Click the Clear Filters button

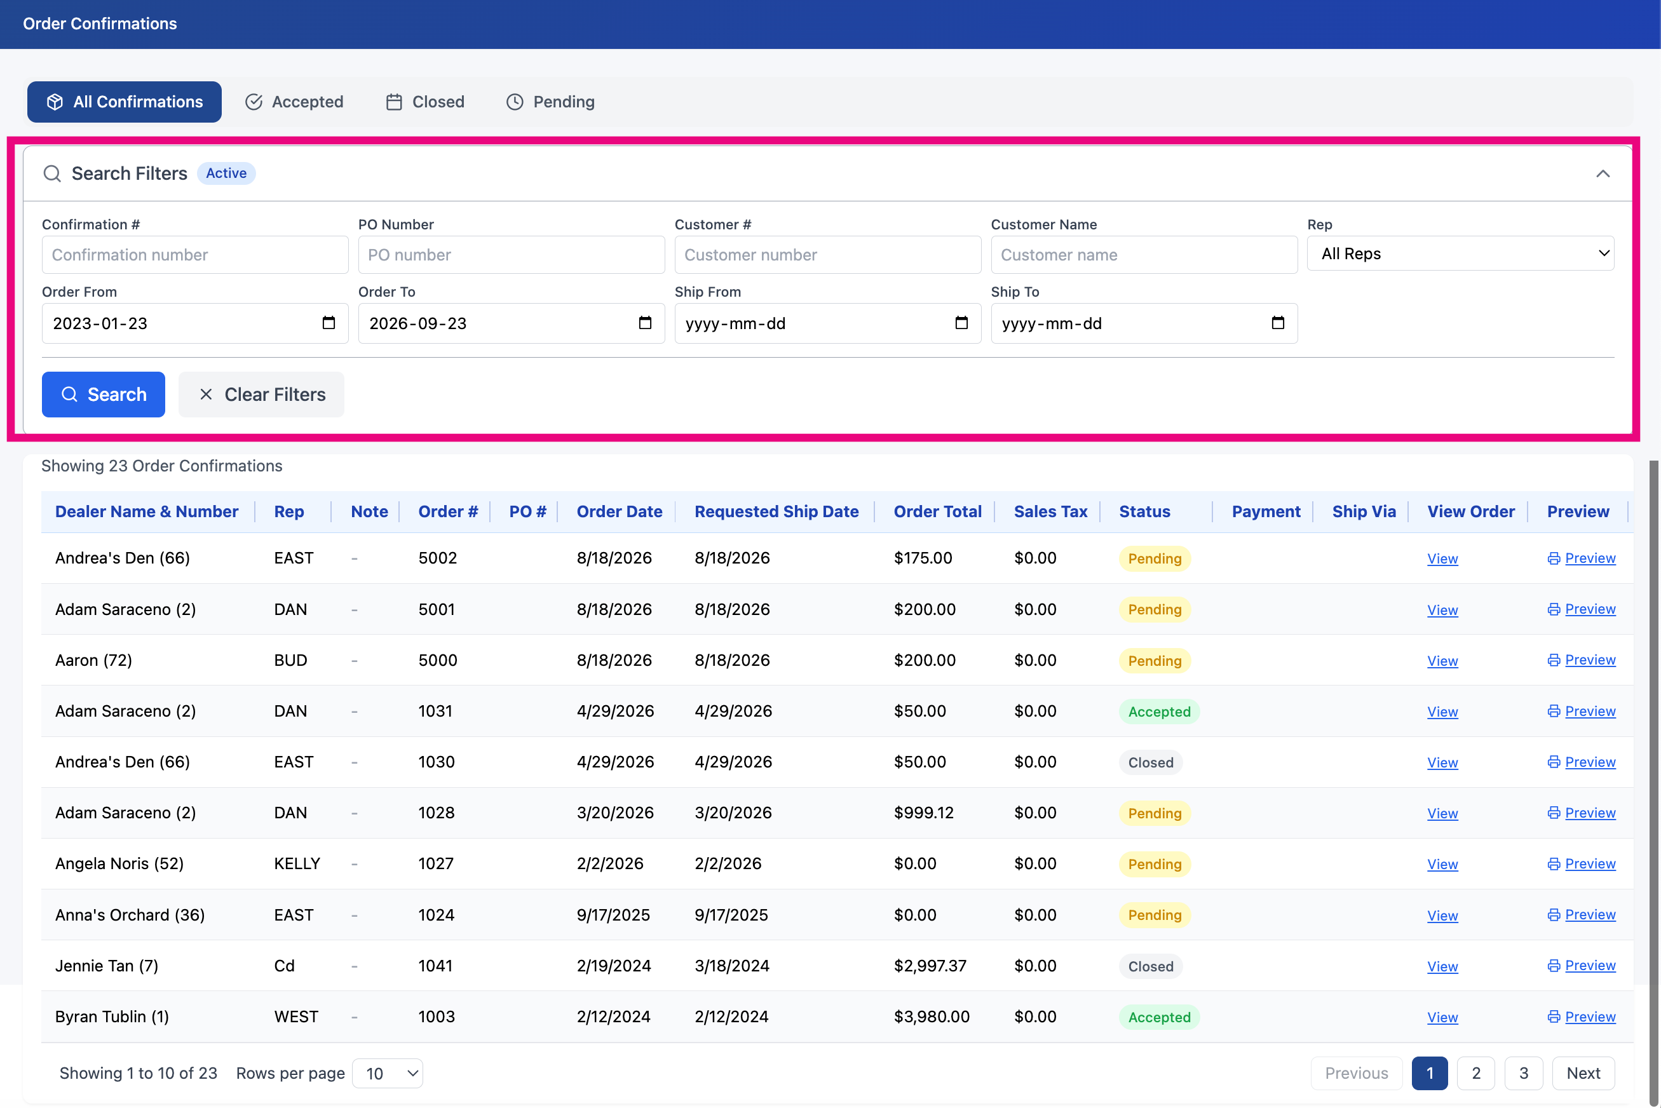tap(262, 395)
